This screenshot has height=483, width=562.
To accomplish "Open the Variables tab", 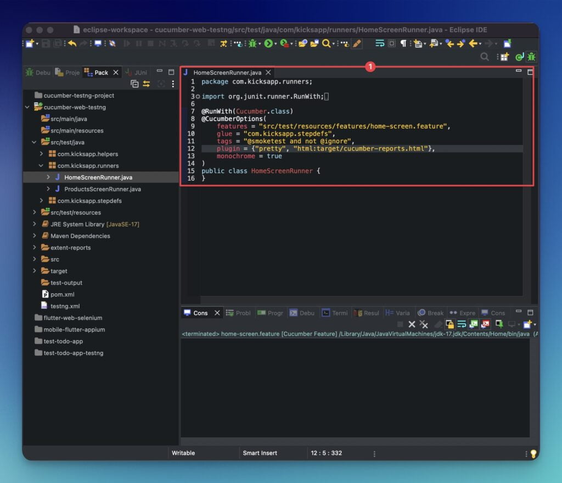I will point(397,313).
